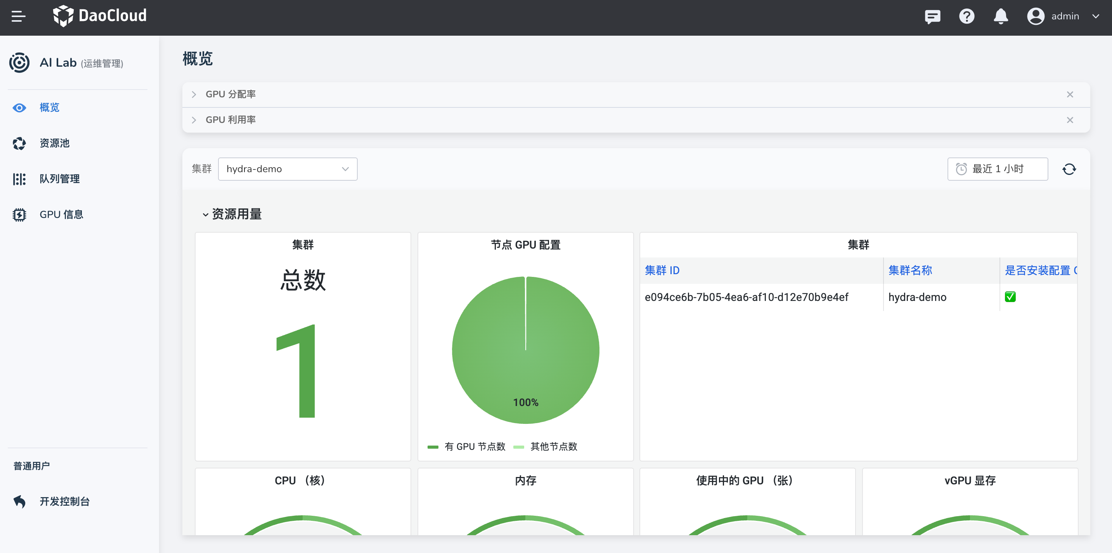Toggle the 是否安装配置 checkbox for hydra-demo
The image size is (1112, 553).
click(1010, 297)
